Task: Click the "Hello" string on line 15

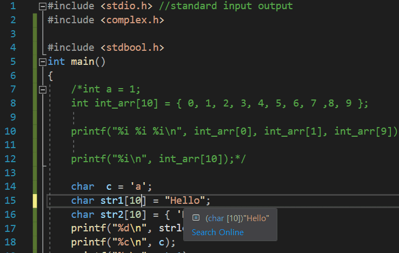Action: coord(185,201)
